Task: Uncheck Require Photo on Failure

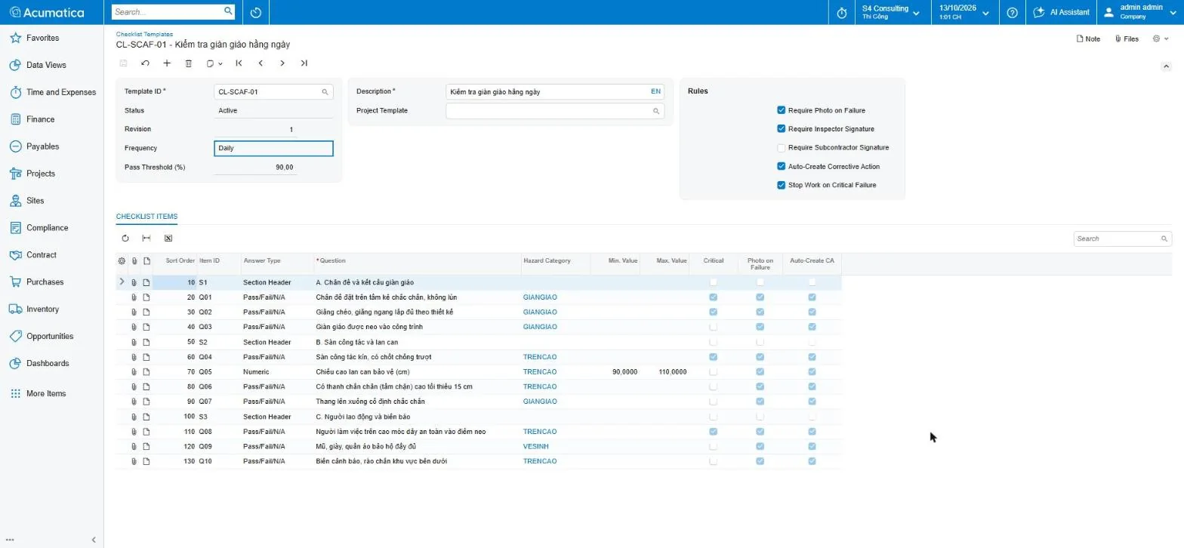Action: 782,110
